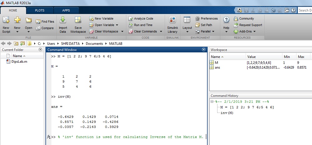Select inv(M) in Command History
The height and width of the screenshot is (145, 312).
pyautogui.click(x=227, y=113)
